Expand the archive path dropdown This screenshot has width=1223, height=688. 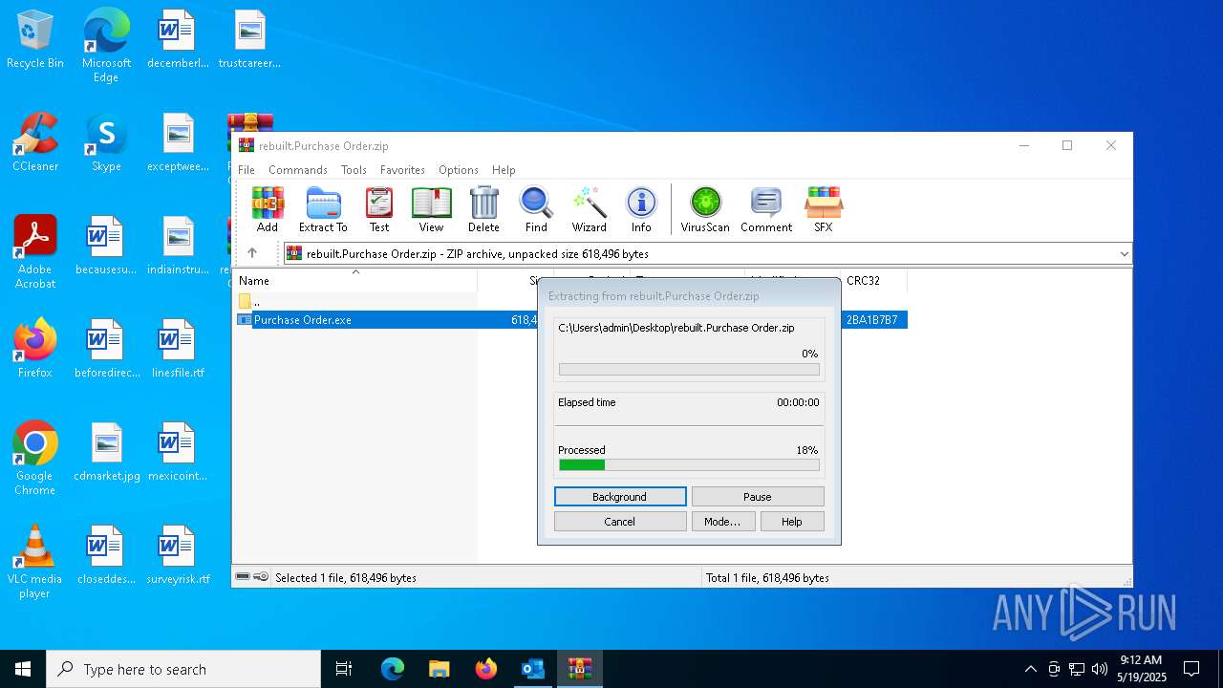click(x=1124, y=253)
